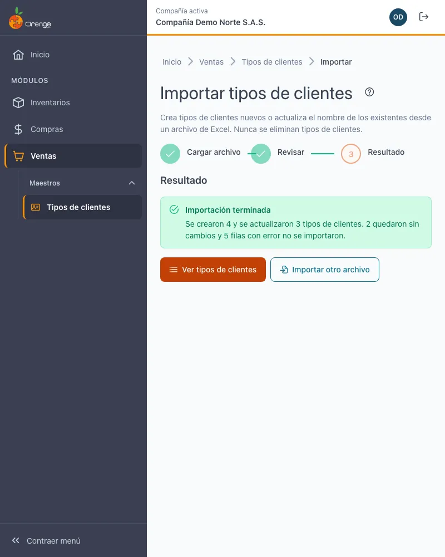Click the Revisar step checkmark

coord(261,154)
